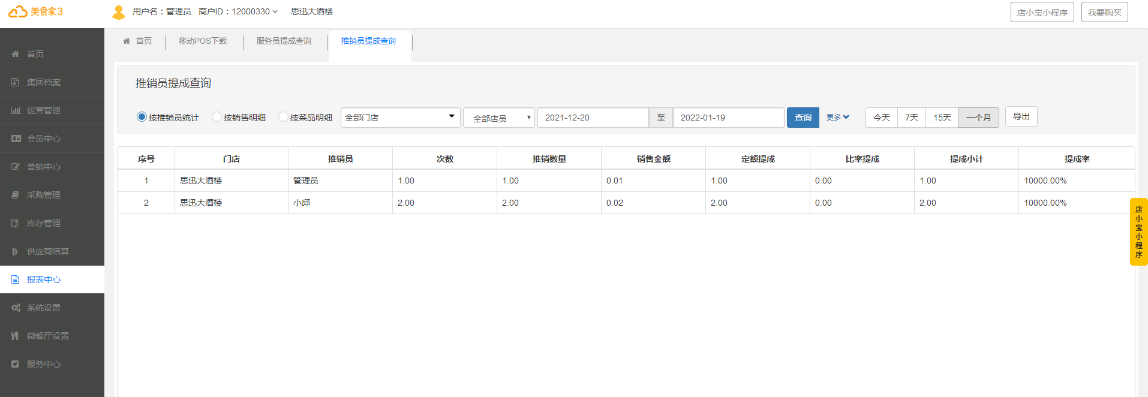Screen dimensions: 1148x397
Task: Click the home icon in sidebar 首页
Action: point(16,54)
